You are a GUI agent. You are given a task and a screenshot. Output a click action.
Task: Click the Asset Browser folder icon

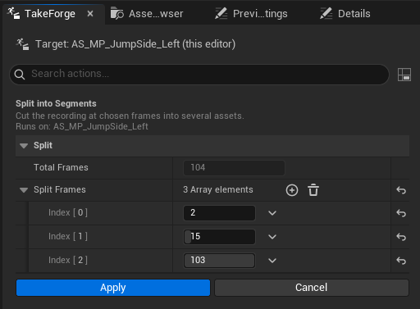117,14
